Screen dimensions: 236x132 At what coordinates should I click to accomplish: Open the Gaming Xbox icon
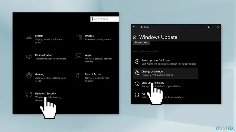pos(29,75)
